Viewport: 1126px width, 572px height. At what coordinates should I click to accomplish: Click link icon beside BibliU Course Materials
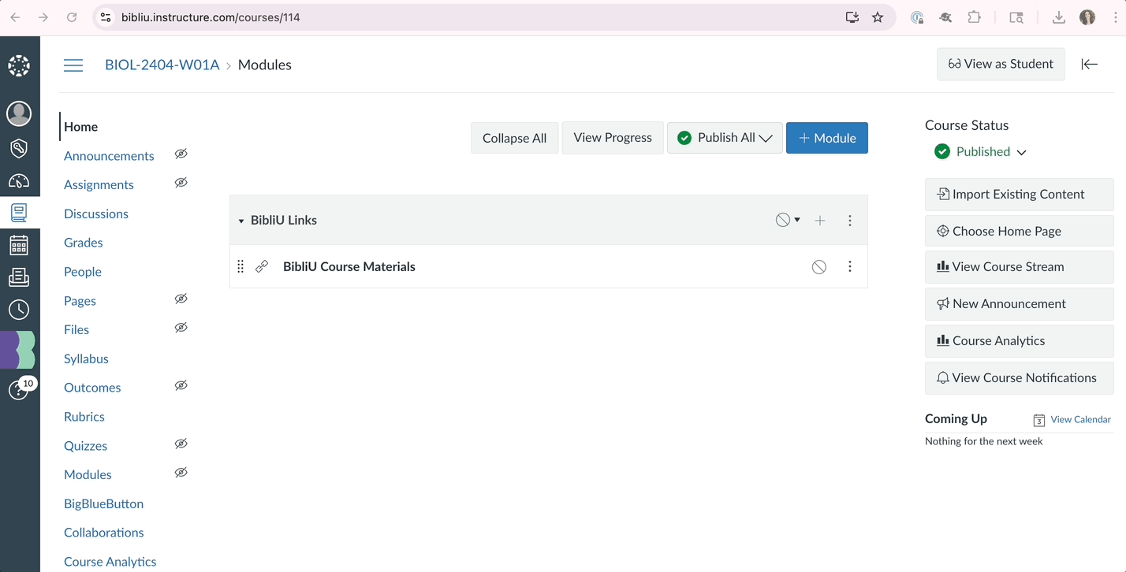[262, 267]
